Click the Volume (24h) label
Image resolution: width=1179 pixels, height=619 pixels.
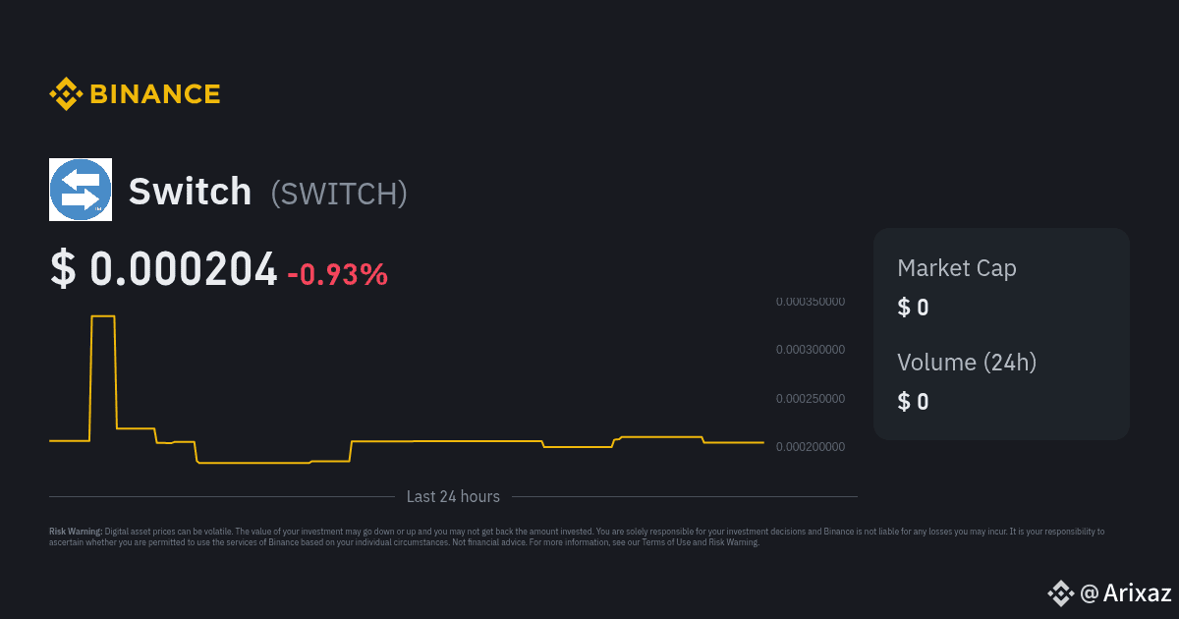(967, 362)
